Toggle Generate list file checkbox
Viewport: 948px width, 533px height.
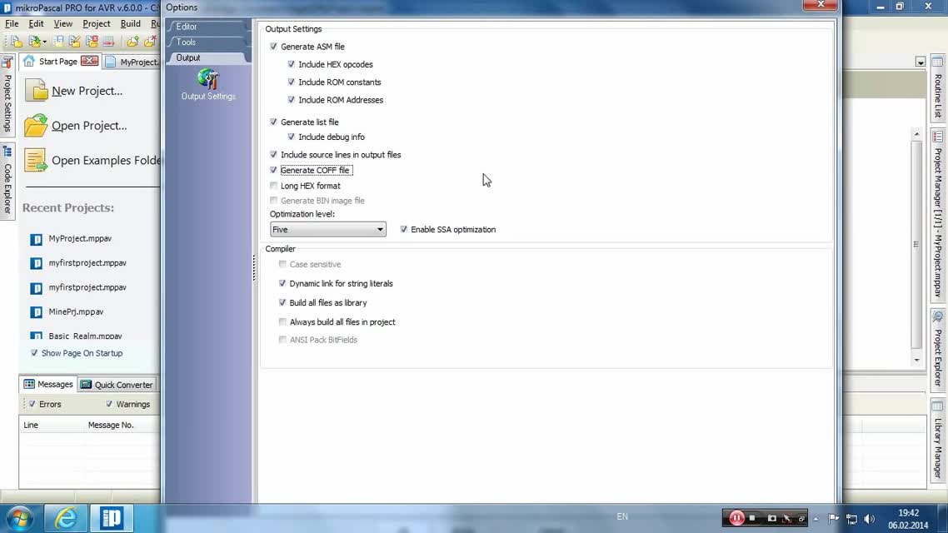273,122
